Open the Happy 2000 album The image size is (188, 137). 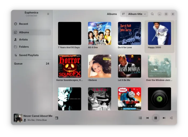tap(159, 33)
